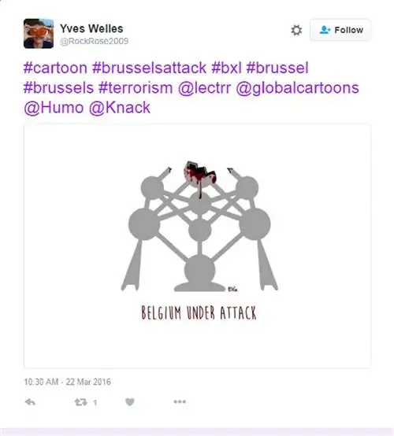This screenshot has height=436, width=394.
Task: Open the @Knack mention
Action: point(120,108)
